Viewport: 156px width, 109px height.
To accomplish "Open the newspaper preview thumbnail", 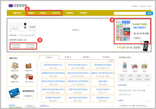I will [x=123, y=31].
